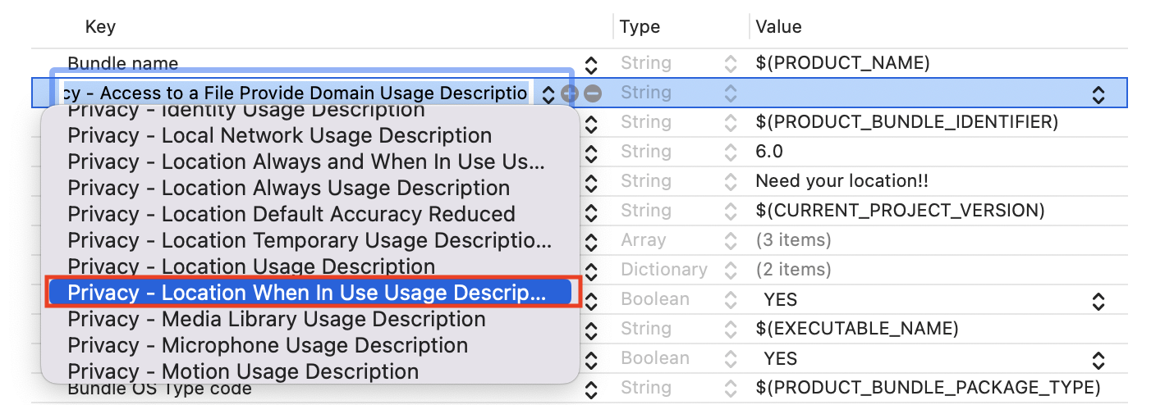This screenshot has height=405, width=1174.
Task: Select Privacy - Location When In Use Usage Description
Action: tap(310, 294)
